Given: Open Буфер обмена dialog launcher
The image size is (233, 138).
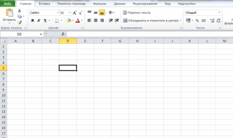Looking at the screenshot, I should tap(26, 28).
